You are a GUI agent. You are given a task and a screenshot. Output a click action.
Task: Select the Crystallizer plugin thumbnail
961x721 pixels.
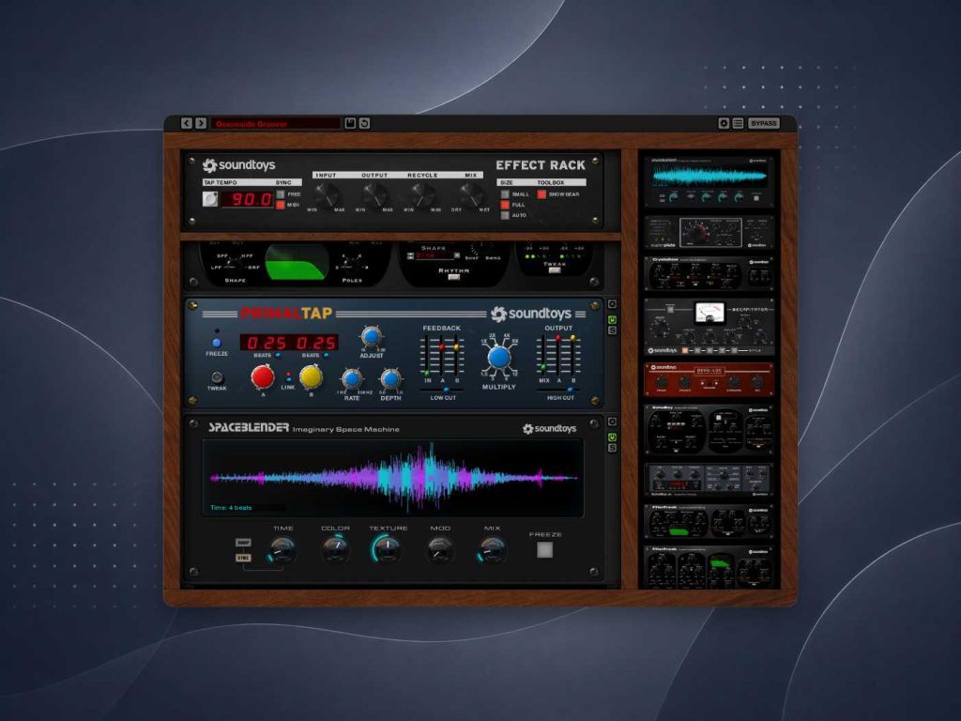tap(709, 273)
